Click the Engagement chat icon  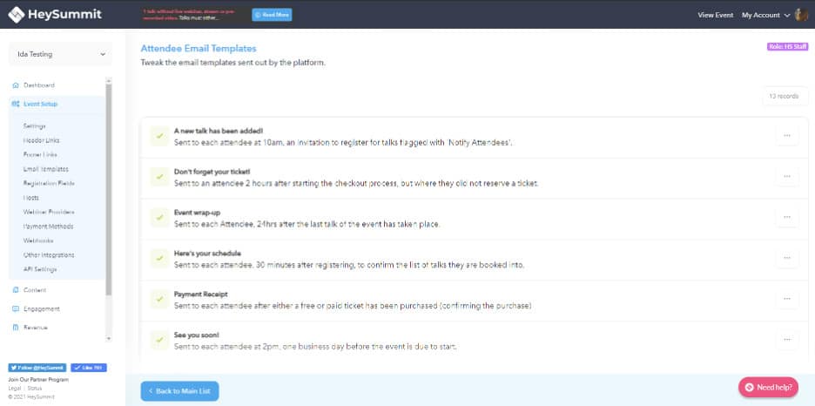point(16,308)
